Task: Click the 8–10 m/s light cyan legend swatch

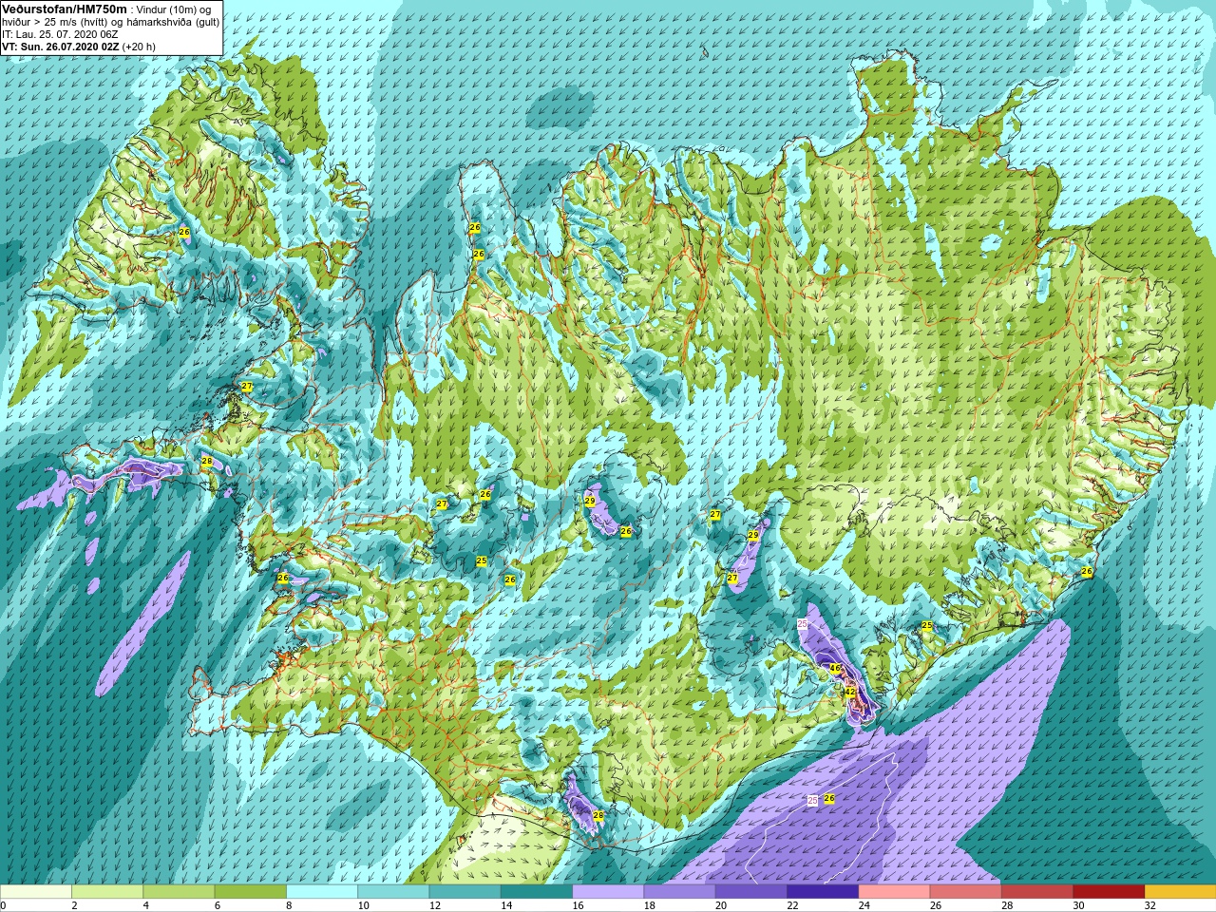Action: point(322,891)
